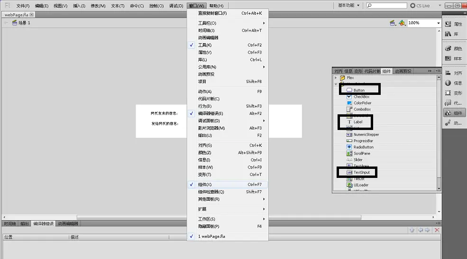Click the Edit Scene clapperboard icon
467x259 pixels.
(x=393, y=23)
